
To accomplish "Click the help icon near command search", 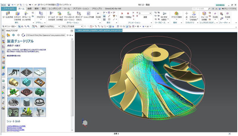I will (x=220, y=9).
